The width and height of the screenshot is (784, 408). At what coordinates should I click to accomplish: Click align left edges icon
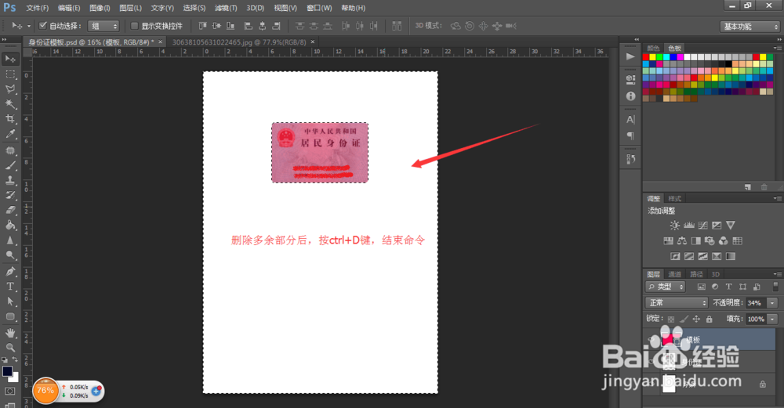point(248,26)
